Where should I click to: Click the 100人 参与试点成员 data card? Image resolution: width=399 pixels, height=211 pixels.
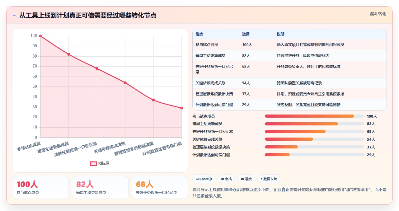(x=40, y=187)
